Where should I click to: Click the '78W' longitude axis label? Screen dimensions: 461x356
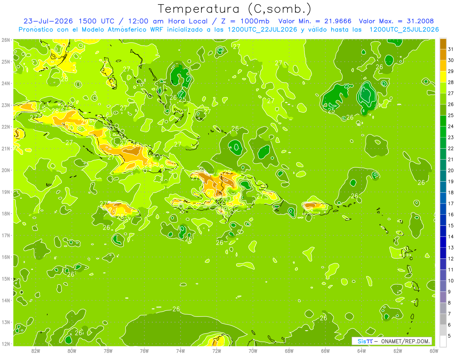[108, 351]
